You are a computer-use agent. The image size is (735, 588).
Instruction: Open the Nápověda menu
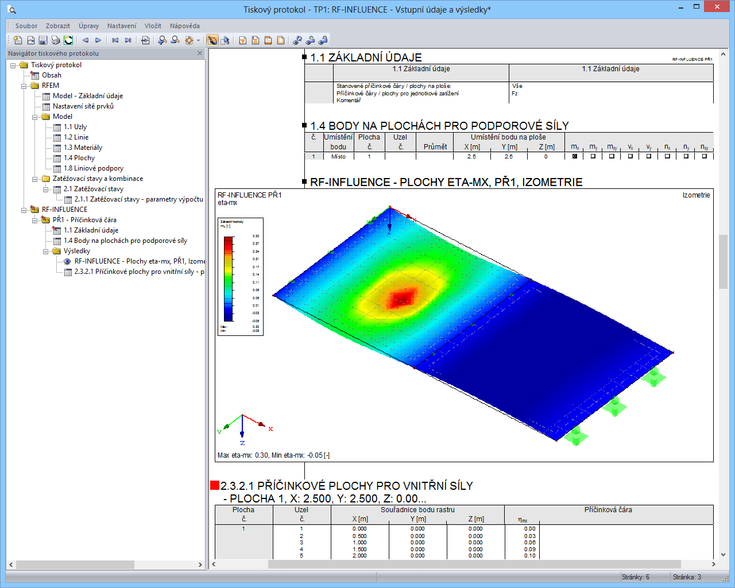[185, 26]
